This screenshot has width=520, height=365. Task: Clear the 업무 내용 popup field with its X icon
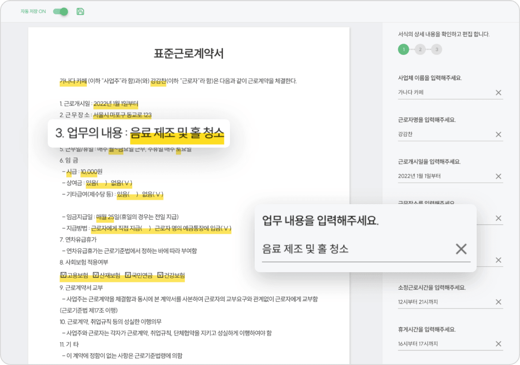click(x=461, y=249)
